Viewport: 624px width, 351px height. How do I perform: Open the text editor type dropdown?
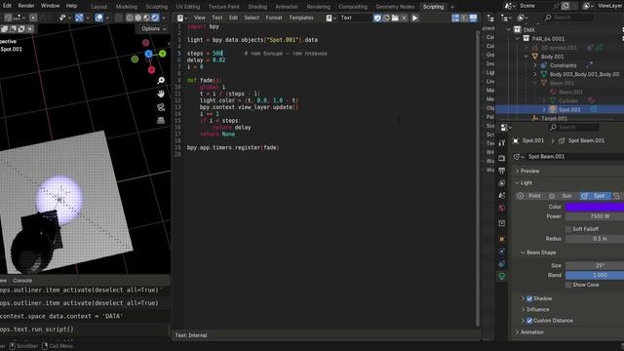pyautogui.click(x=182, y=18)
